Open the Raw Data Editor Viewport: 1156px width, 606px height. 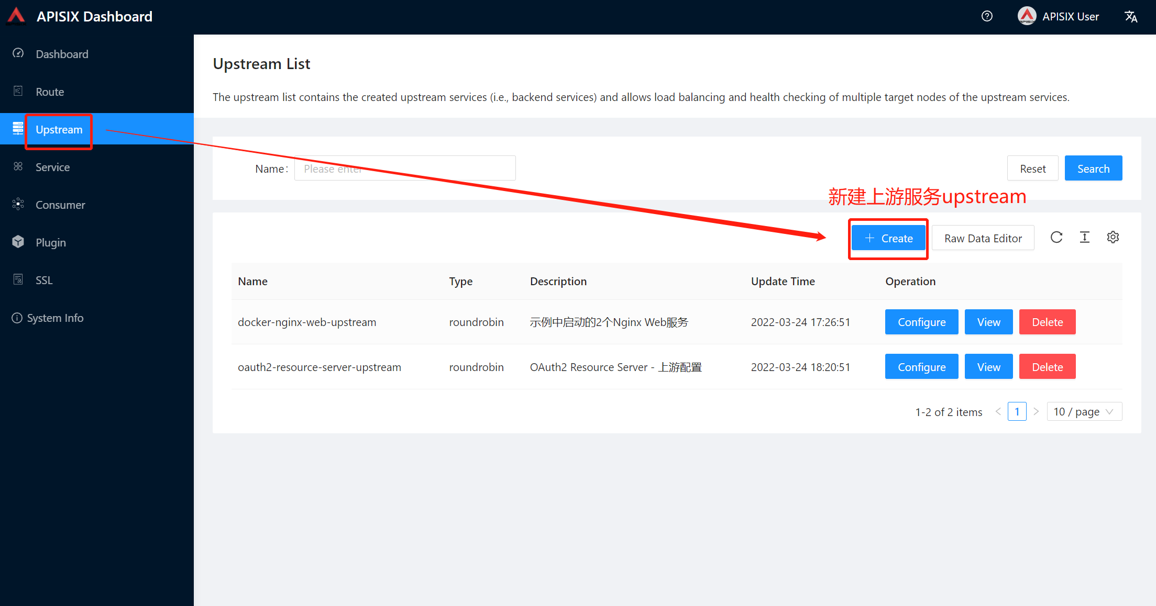[x=983, y=238]
